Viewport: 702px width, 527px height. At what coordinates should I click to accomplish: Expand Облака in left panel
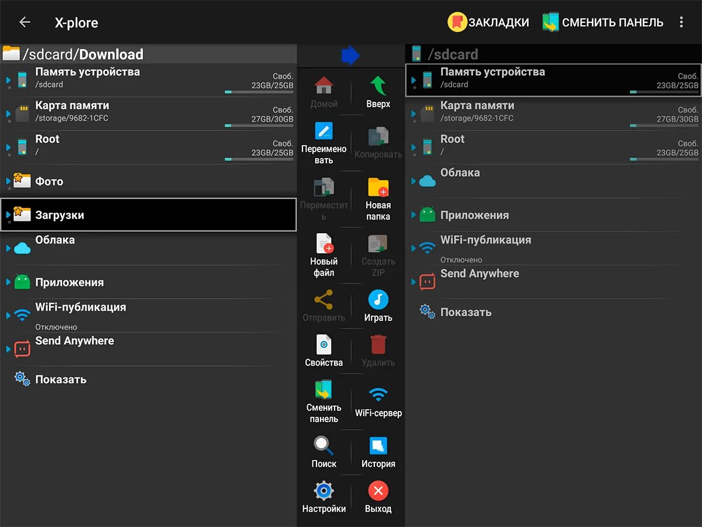click(8, 248)
